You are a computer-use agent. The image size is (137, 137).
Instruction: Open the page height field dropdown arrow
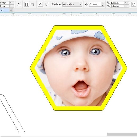(x=11, y=6)
